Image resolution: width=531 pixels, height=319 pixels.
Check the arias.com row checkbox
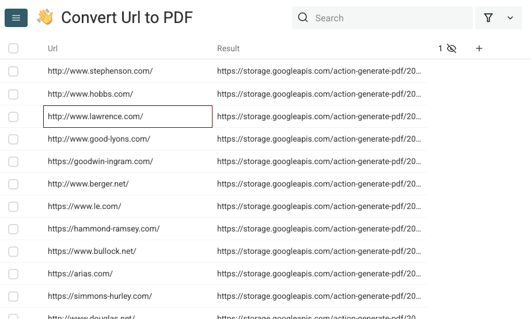pos(13,274)
